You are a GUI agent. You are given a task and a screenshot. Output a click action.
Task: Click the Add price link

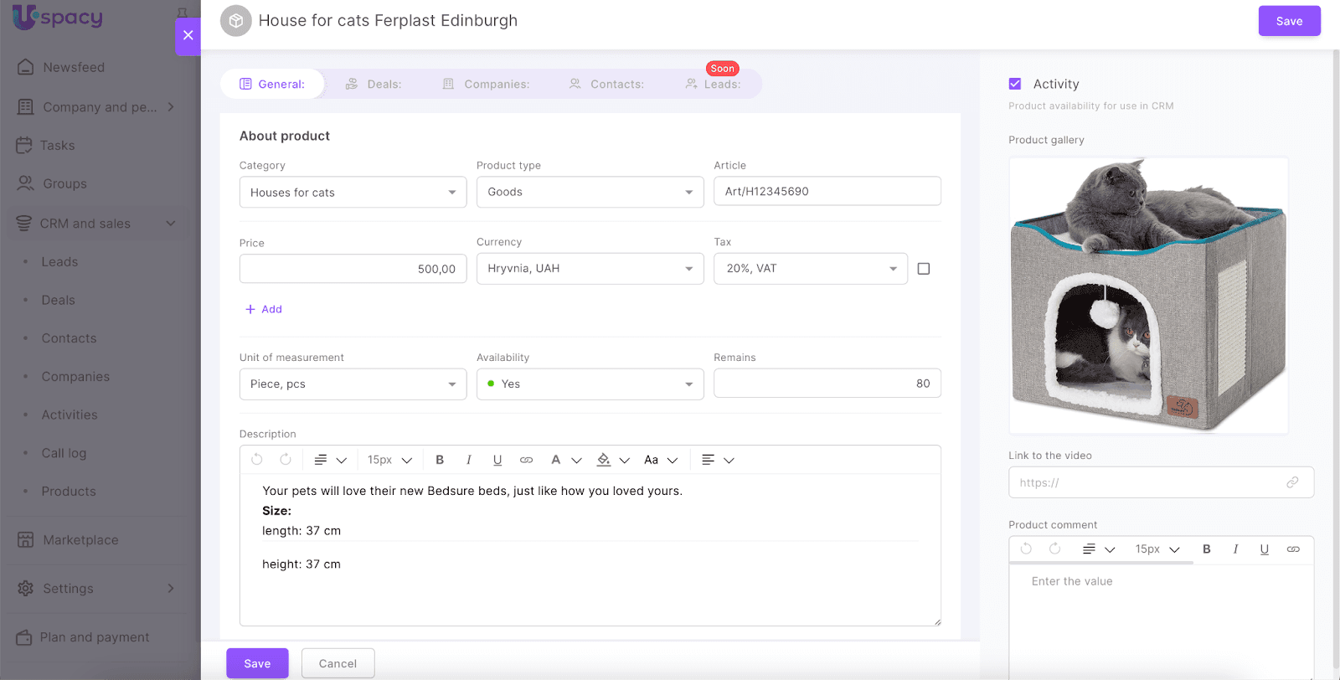tap(264, 309)
